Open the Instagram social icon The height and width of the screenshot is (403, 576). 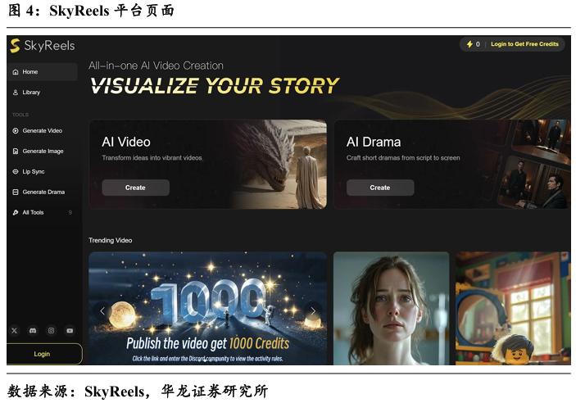coord(51,331)
